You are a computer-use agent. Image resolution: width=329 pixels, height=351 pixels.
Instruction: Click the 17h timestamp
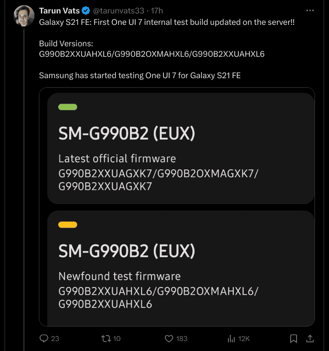point(157,10)
